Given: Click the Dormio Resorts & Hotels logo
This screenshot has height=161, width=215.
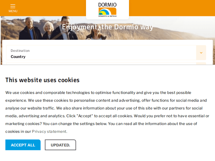Looking at the screenshot, I should [x=107, y=10].
